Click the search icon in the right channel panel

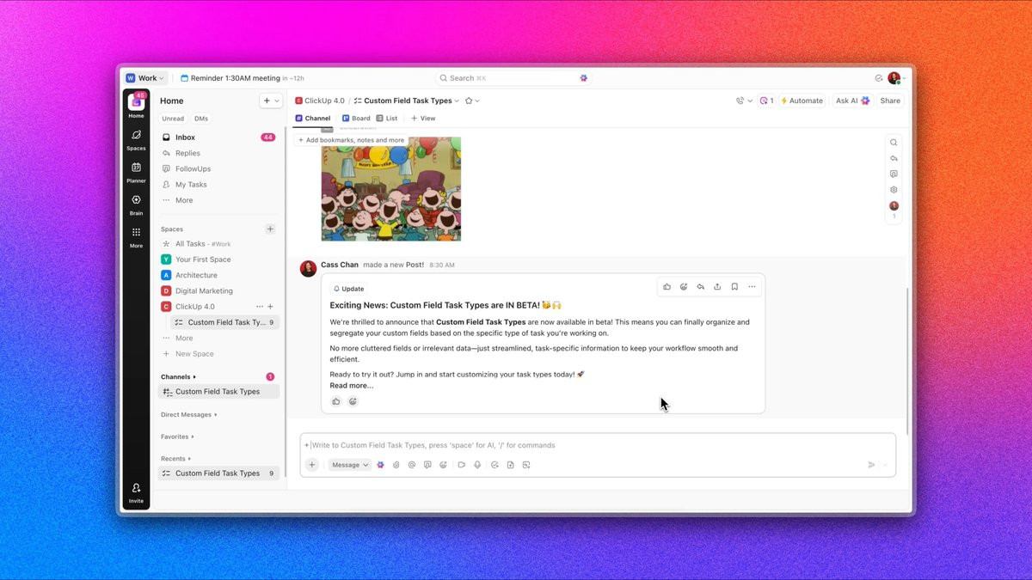pyautogui.click(x=894, y=143)
